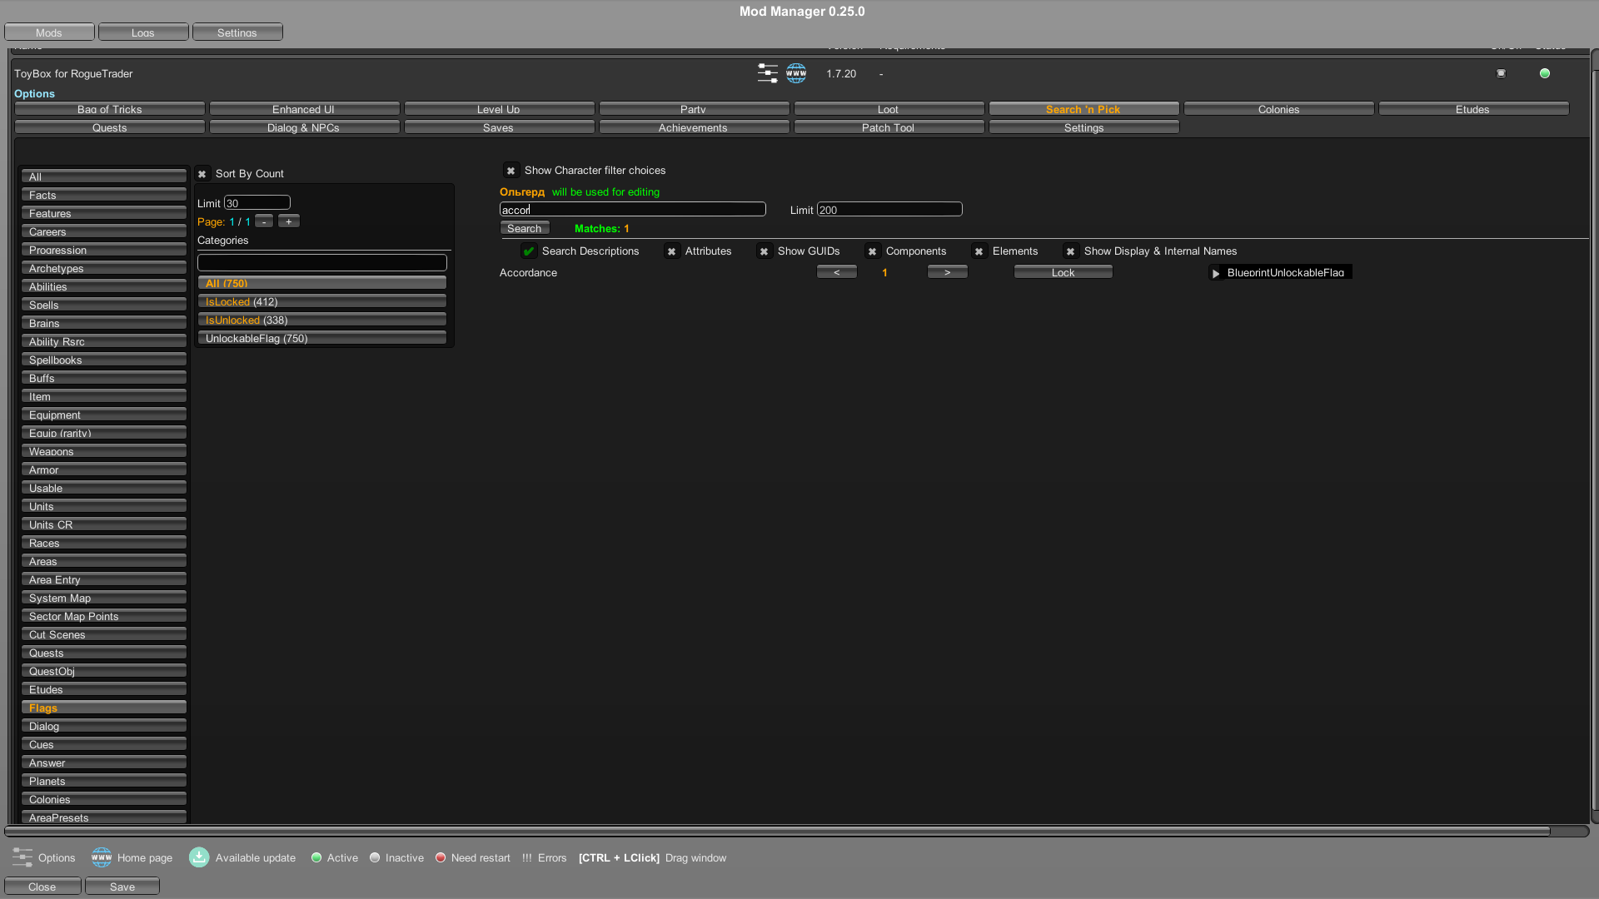The image size is (1599, 899).
Task: Enable Sort By Count option
Action: pos(202,174)
